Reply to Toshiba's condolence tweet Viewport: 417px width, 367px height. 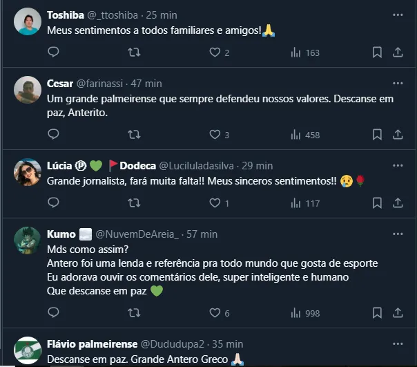[53, 53]
